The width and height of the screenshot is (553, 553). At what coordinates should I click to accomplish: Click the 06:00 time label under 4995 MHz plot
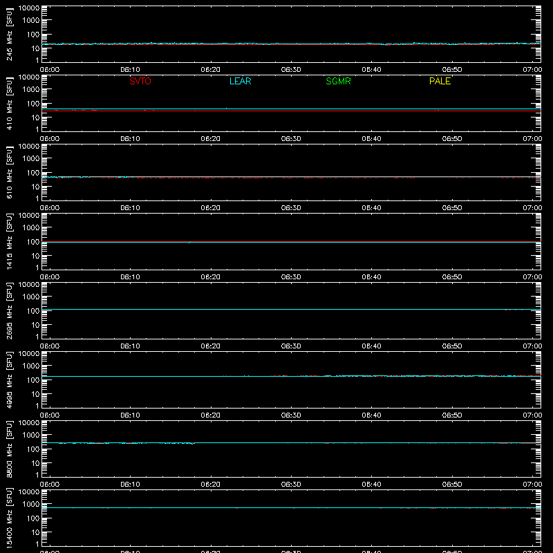[50, 415]
